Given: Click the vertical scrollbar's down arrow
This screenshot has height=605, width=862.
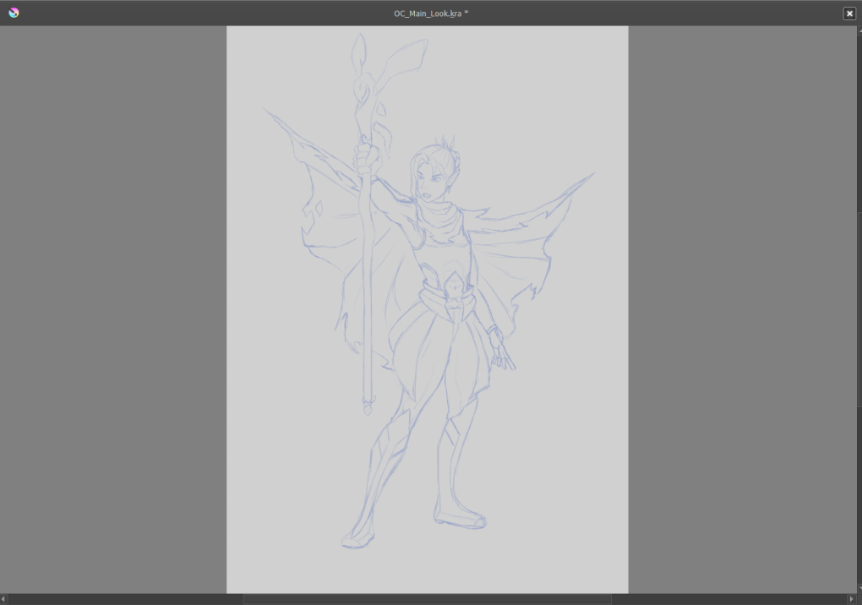Looking at the screenshot, I should click(x=858, y=589).
